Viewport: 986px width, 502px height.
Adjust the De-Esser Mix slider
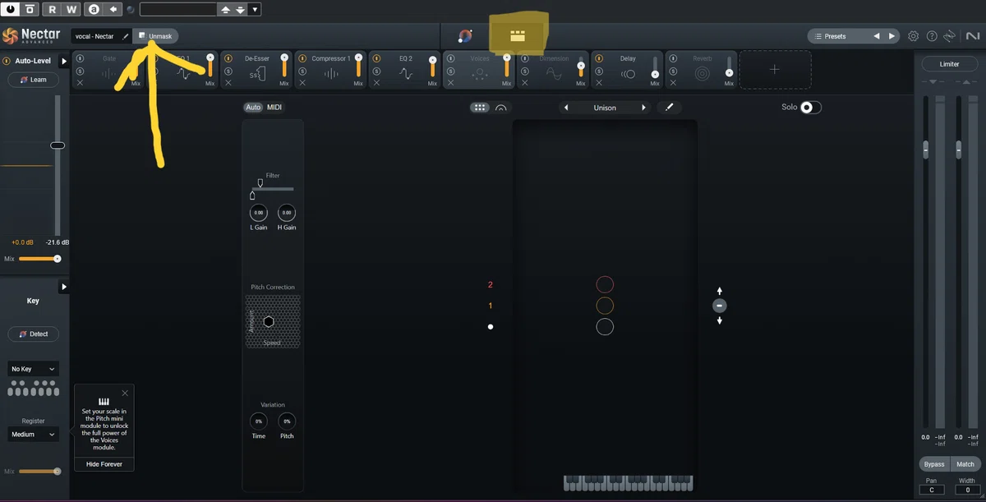pyautogui.click(x=284, y=67)
